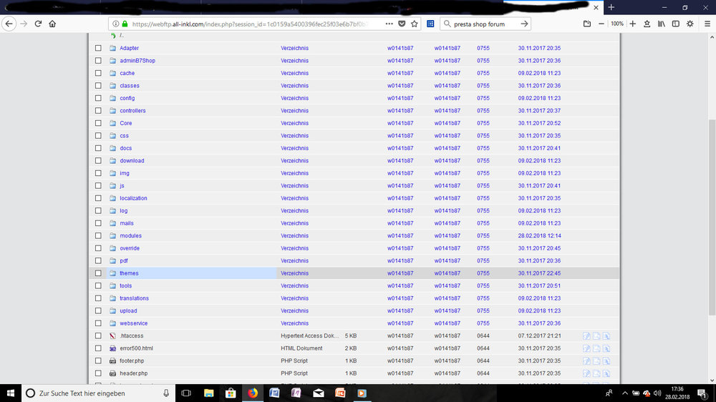
Task: Zoom in with the plus button
Action: coord(632,24)
